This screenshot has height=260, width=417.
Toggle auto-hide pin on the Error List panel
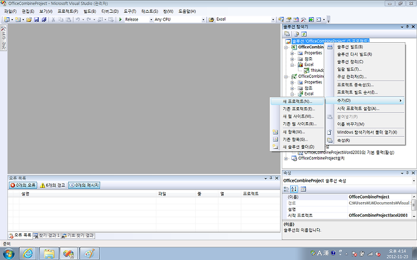(270, 178)
